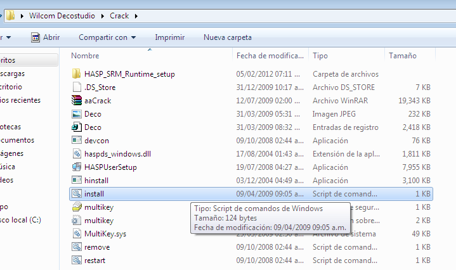456x270 pixels.
Task: Click the folder icon in address bar
Action: (11, 15)
